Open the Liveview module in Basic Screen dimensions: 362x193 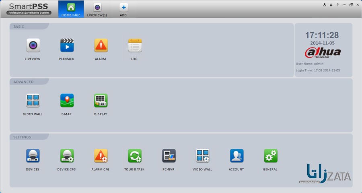[x=33, y=46]
